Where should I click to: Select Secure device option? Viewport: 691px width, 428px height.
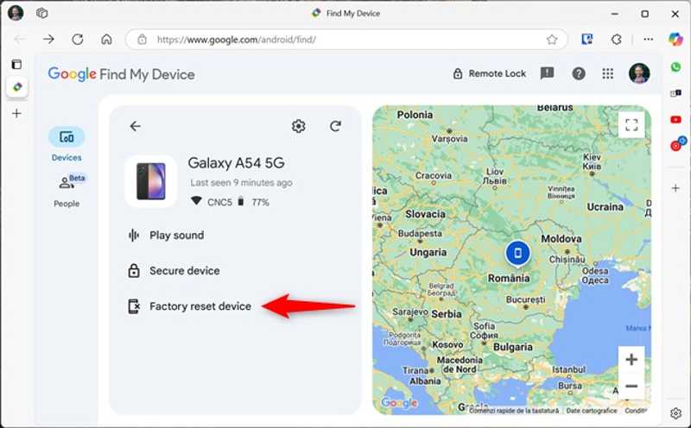(x=174, y=271)
